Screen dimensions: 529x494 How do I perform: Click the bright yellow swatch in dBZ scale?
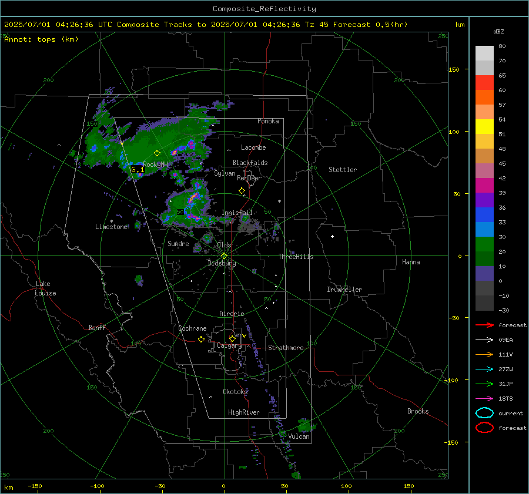click(x=484, y=126)
